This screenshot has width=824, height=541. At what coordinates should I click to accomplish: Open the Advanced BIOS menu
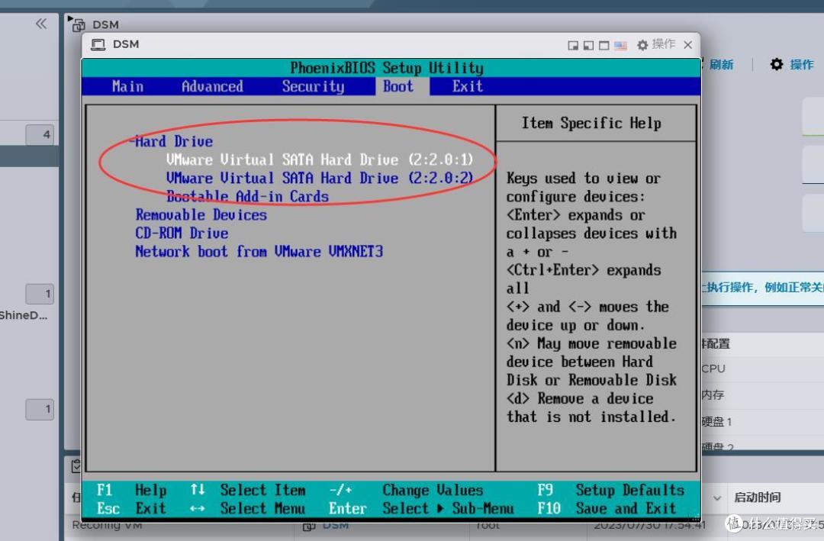212,86
